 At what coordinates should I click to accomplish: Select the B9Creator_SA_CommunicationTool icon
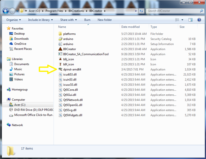(x=60, y=54)
